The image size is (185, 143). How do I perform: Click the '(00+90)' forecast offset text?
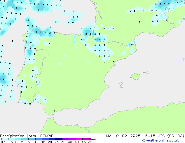point(176,136)
